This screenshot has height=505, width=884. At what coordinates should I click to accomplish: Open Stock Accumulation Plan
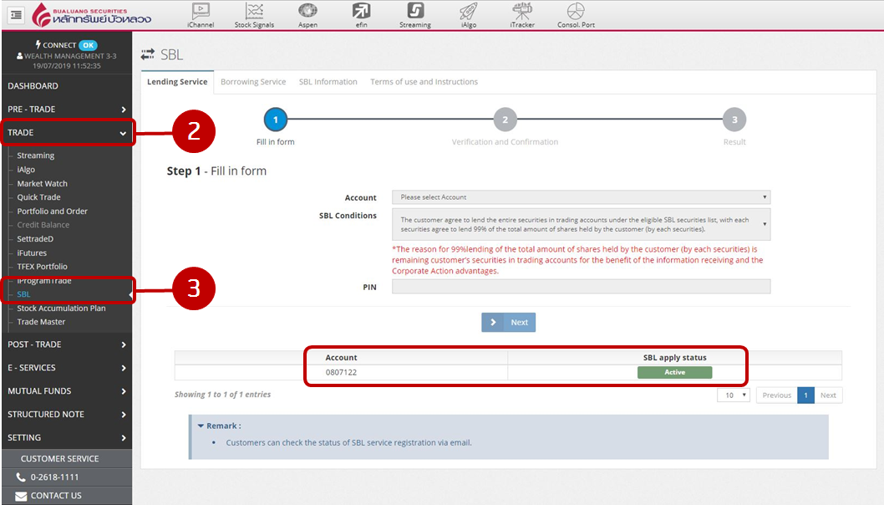pyautogui.click(x=62, y=308)
